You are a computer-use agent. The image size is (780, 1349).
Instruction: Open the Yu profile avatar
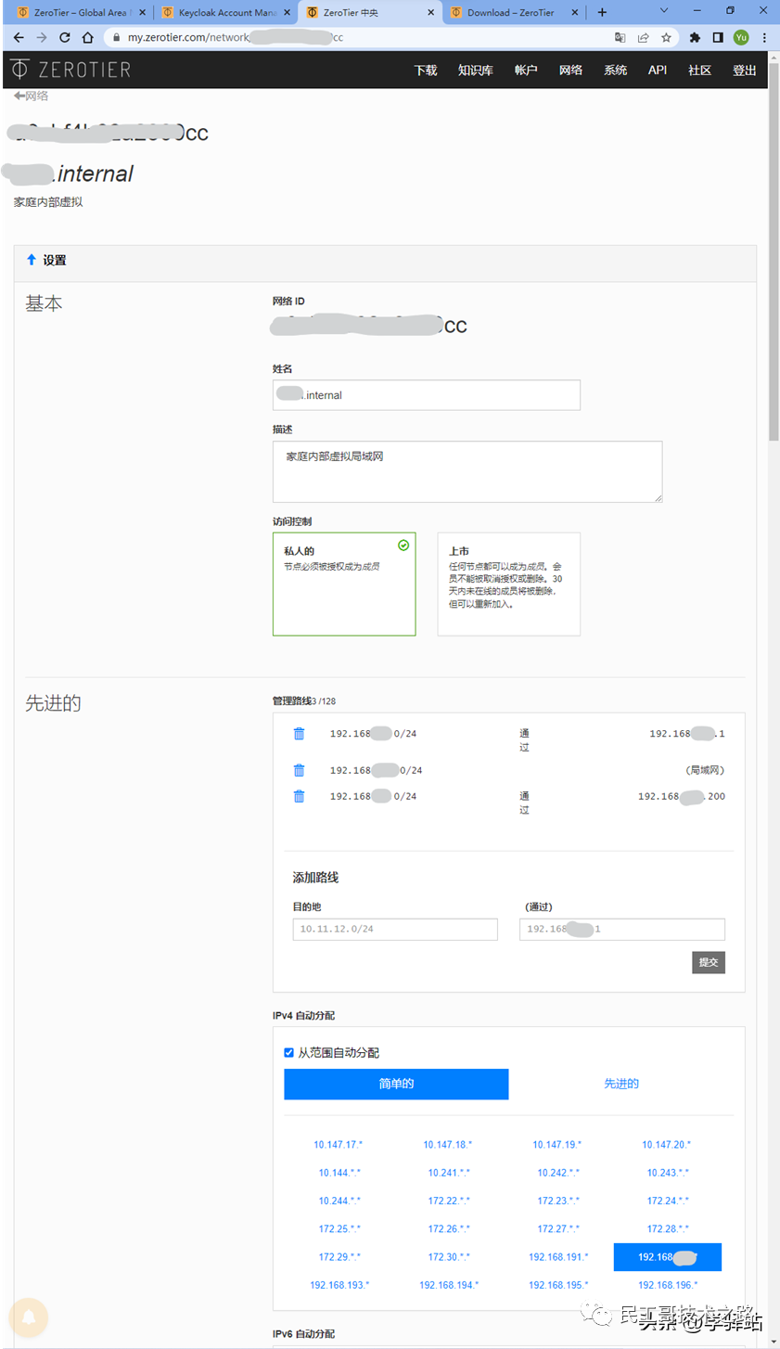click(x=741, y=38)
